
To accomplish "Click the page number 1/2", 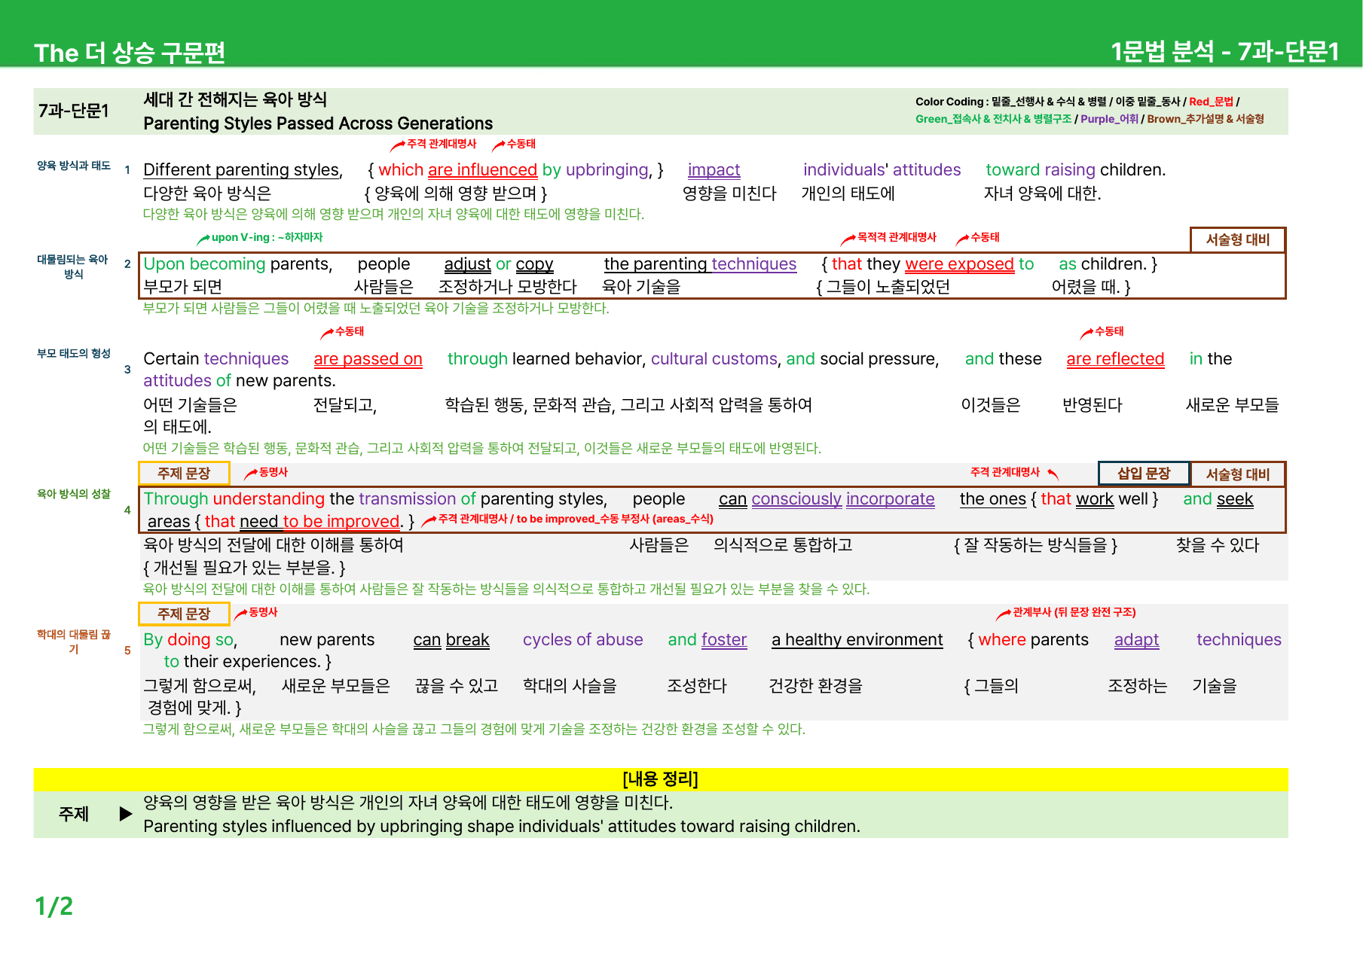I will (x=54, y=906).
